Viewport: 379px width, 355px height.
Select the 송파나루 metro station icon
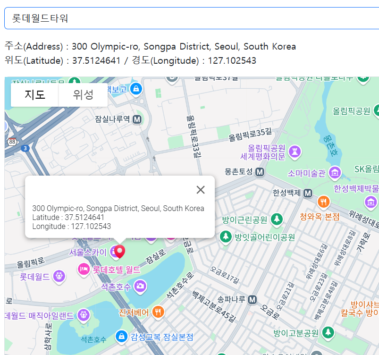tap(253, 300)
